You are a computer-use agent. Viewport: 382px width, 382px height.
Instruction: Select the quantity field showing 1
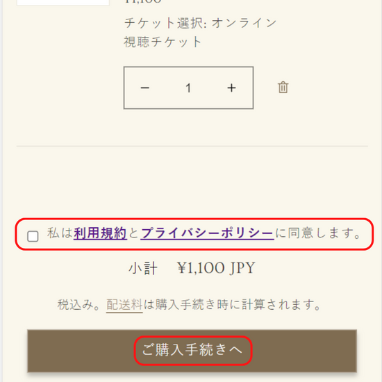188,88
